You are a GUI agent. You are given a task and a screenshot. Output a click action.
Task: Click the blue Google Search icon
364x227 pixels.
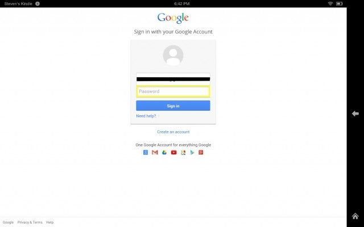tap(146, 153)
